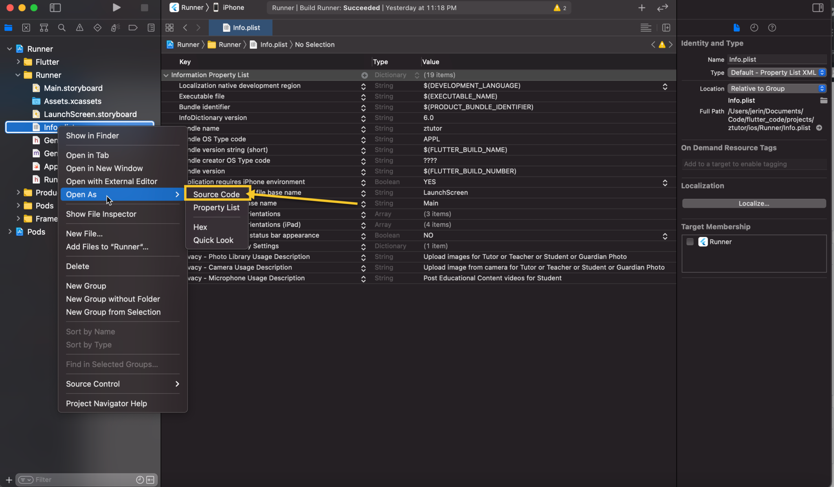
Task: Add a row to Information Property List
Action: pyautogui.click(x=364, y=75)
